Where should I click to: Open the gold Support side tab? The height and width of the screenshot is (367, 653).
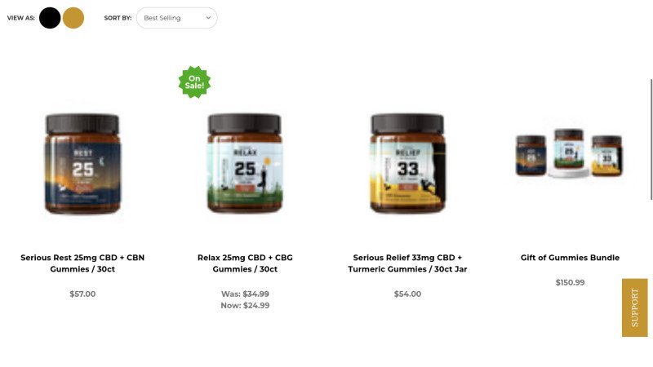click(x=635, y=307)
